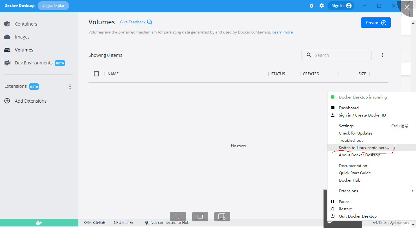Click the Add Extensions label

click(31, 101)
